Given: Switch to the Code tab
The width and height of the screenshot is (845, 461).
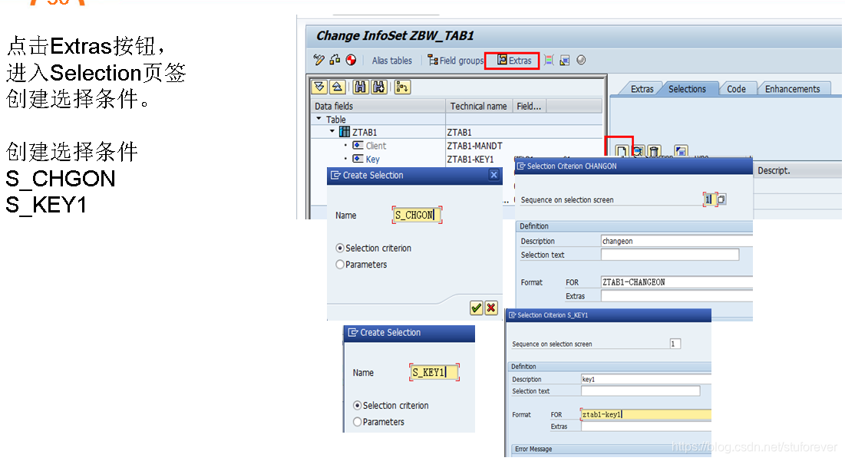Looking at the screenshot, I should point(736,89).
